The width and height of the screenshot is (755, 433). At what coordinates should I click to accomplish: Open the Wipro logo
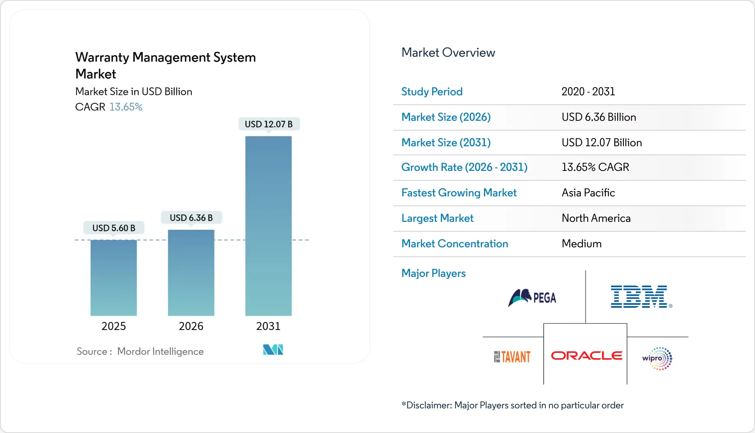(x=656, y=358)
